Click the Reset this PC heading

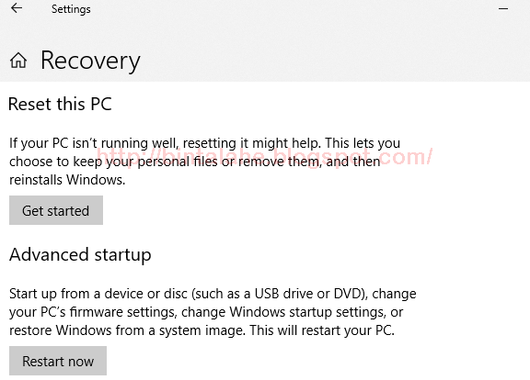pos(60,104)
